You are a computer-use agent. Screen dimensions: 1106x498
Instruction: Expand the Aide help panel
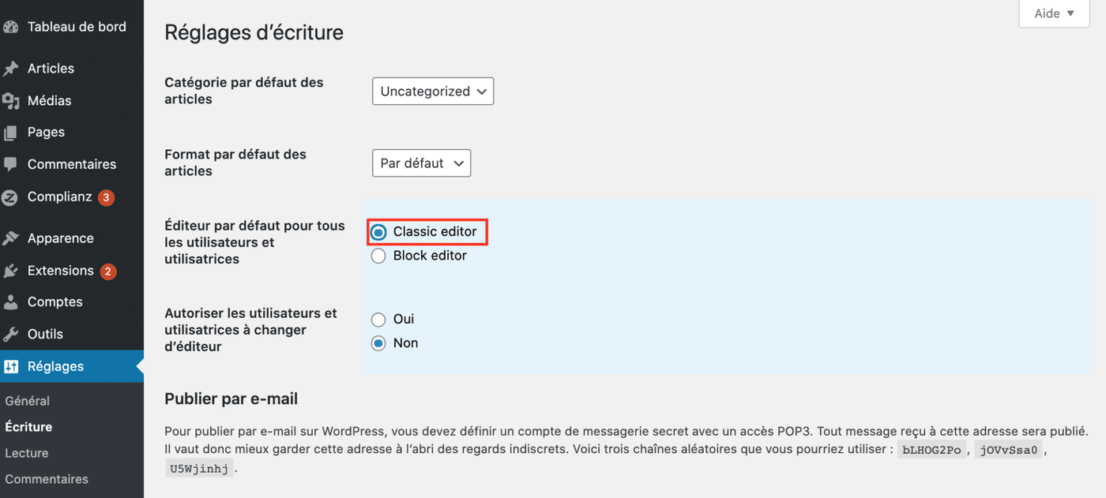1054,13
